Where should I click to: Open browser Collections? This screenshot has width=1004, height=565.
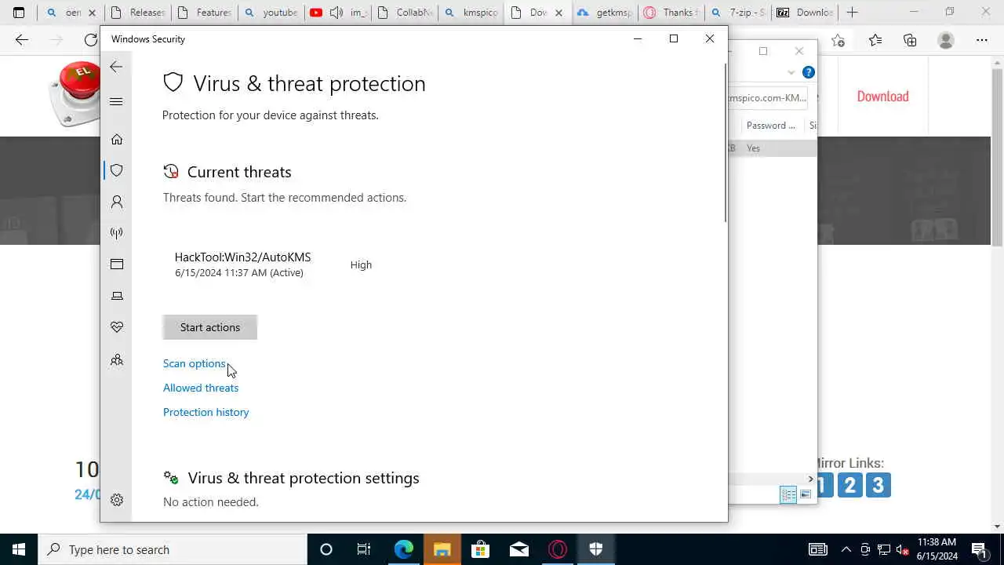910,40
